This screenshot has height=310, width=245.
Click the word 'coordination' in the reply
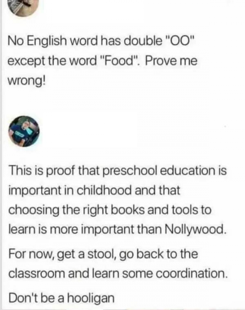(x=191, y=273)
